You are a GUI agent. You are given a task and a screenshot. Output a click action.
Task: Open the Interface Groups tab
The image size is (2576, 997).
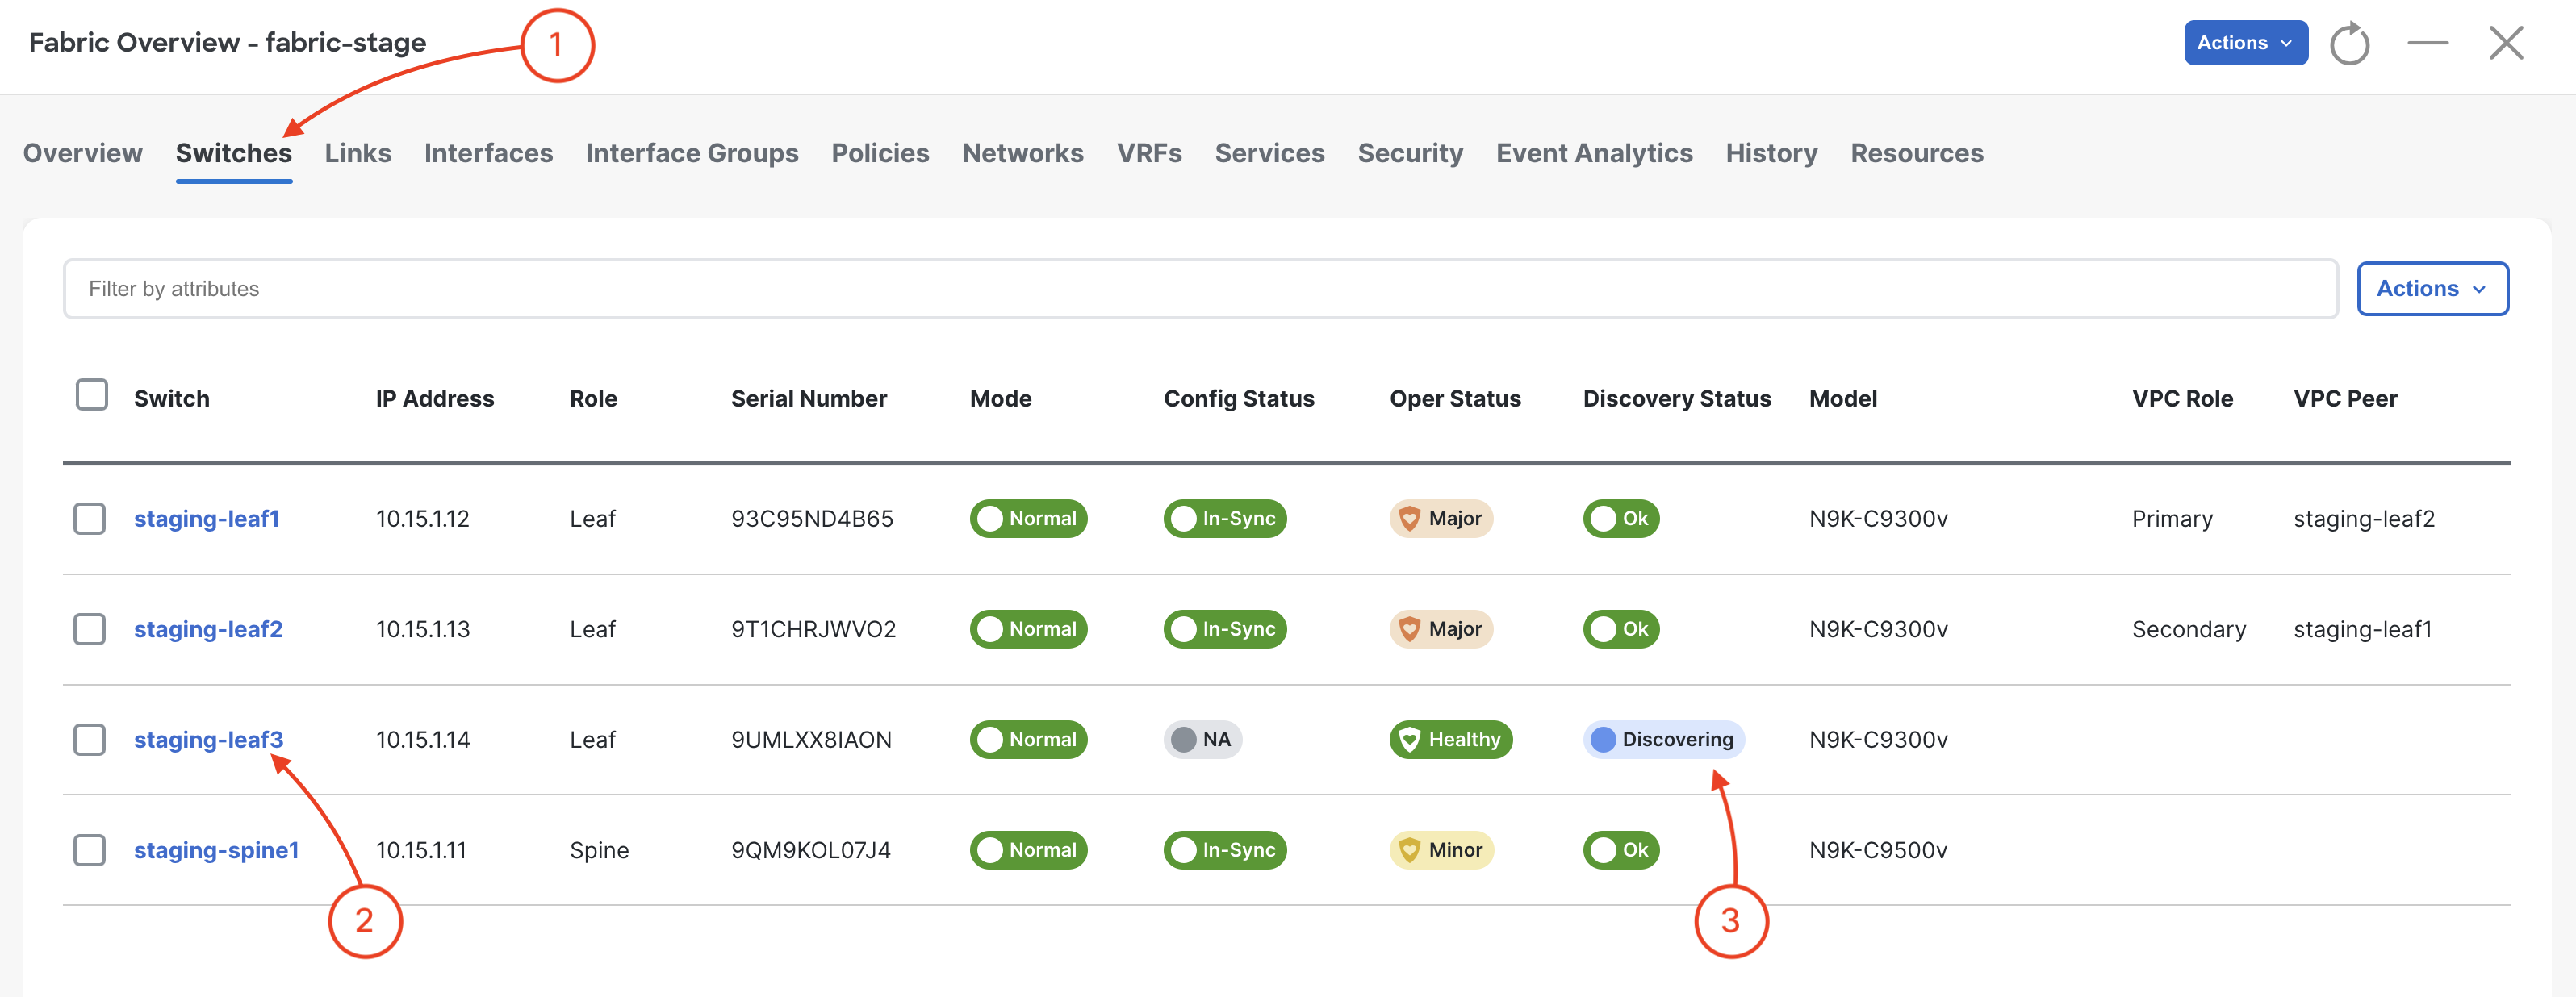(x=692, y=153)
